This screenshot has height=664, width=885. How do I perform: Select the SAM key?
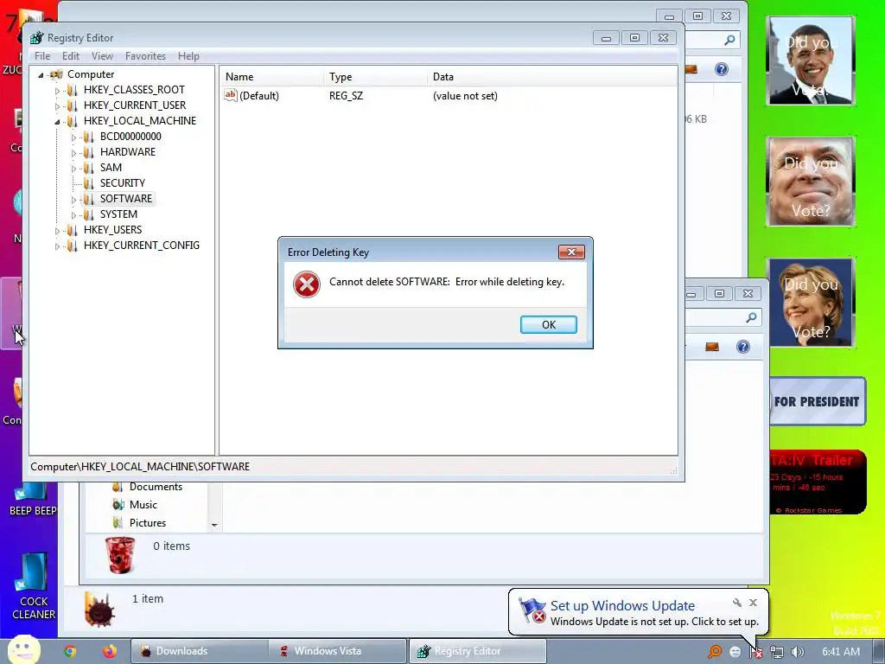tap(111, 167)
